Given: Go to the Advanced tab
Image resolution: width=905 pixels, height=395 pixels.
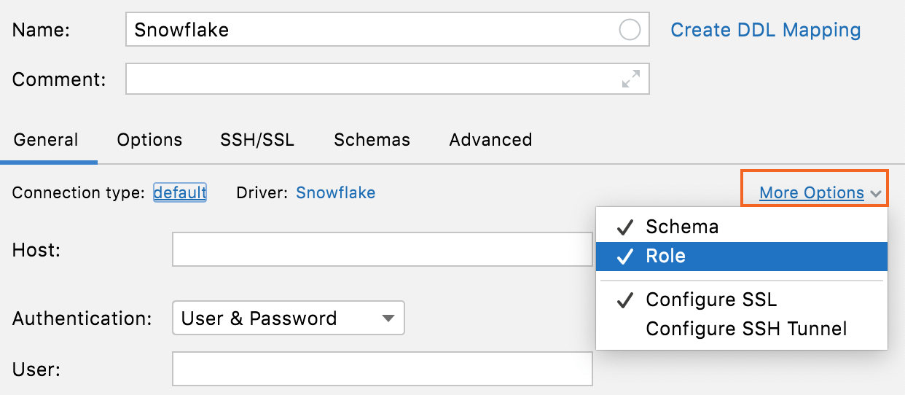Looking at the screenshot, I should (490, 140).
